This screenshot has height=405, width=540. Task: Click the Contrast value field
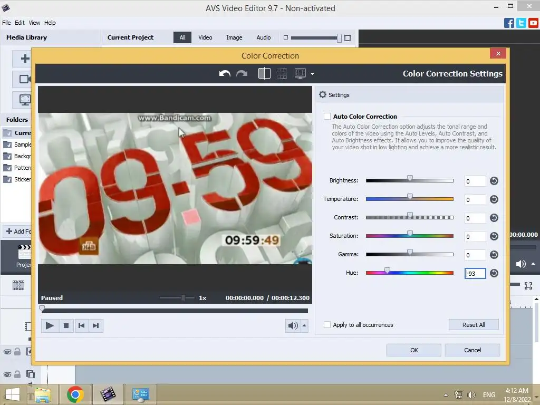(x=475, y=218)
